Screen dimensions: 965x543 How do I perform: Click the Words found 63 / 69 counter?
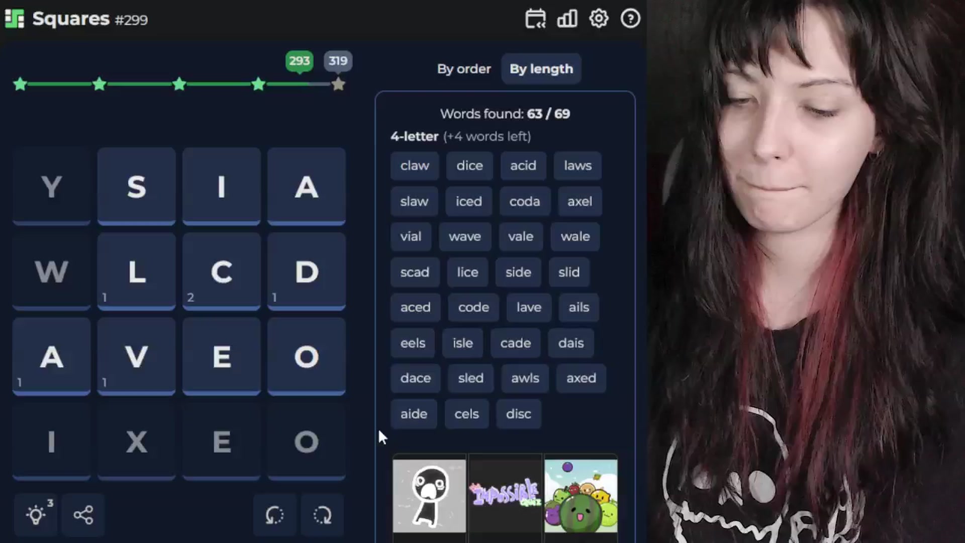click(x=505, y=114)
